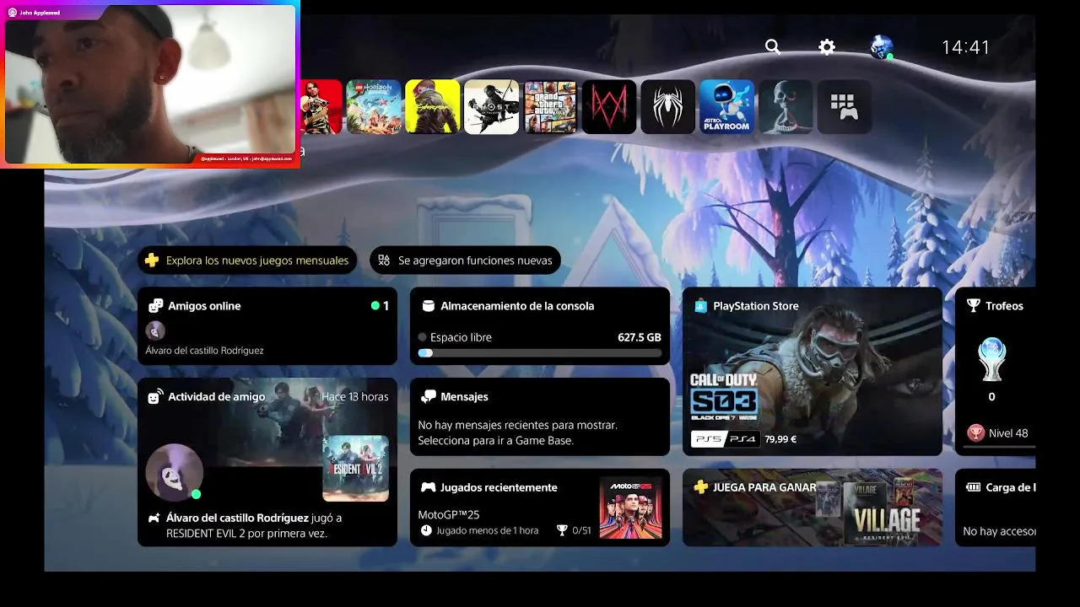Viewport: 1080px width, 607px height.
Task: Select the skull artwork game tile
Action: pyautogui.click(x=786, y=107)
